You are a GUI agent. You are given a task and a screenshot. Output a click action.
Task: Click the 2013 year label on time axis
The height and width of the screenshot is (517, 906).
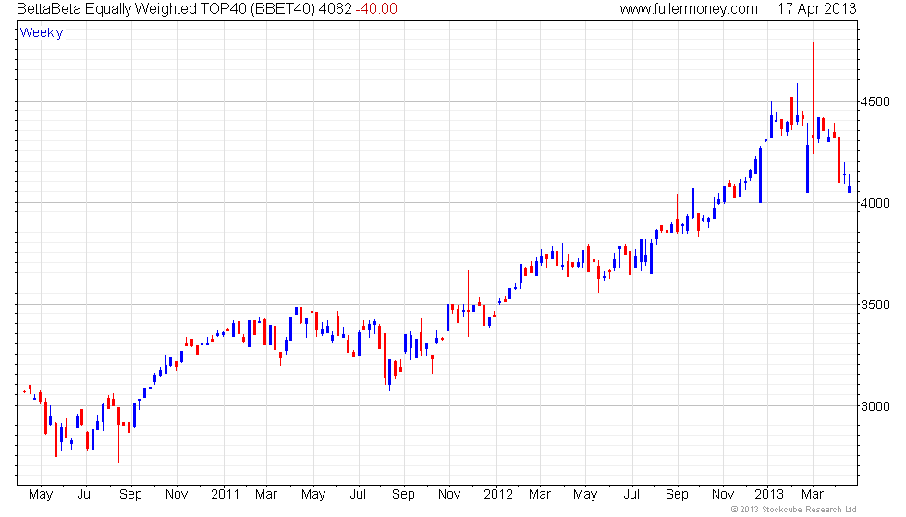[x=769, y=494]
